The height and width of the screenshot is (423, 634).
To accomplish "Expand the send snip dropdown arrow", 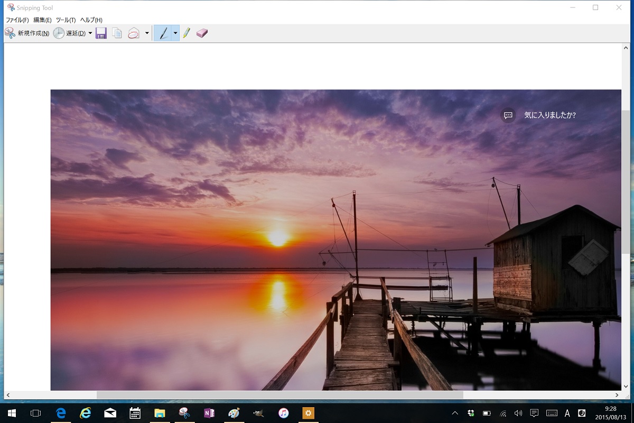I will 147,33.
